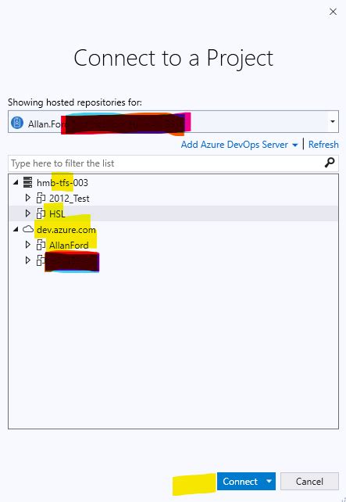Image resolution: width=346 pixels, height=502 pixels.
Task: Collapse the hmb-tfs-003 server node
Action: 16,182
